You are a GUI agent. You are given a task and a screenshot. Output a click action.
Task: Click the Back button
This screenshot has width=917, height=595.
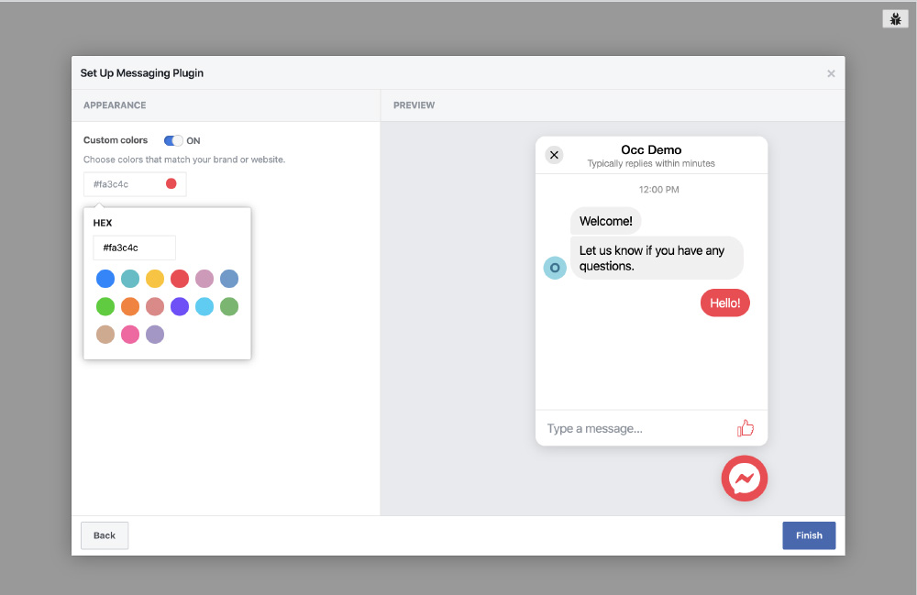coord(105,535)
